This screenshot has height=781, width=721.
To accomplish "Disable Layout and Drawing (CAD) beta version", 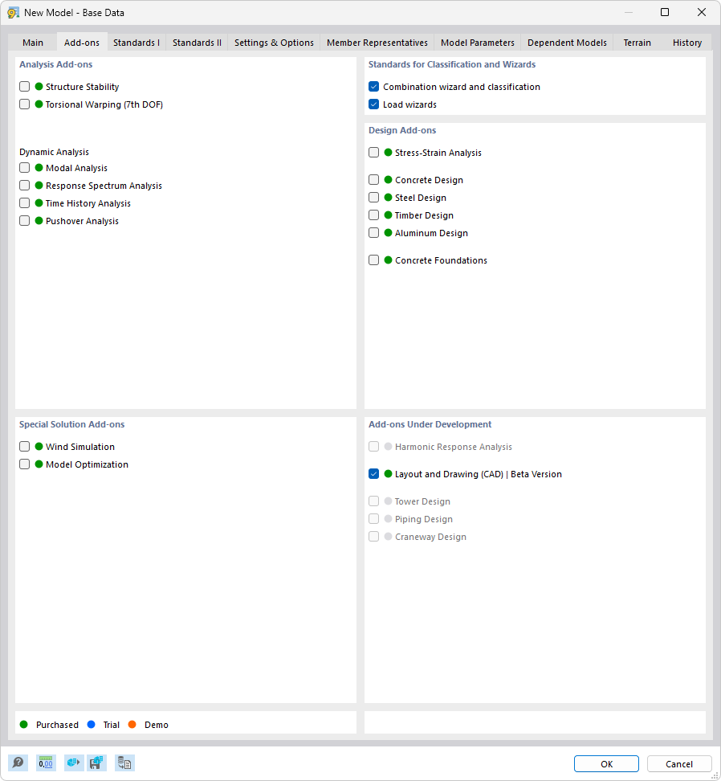I will coord(373,473).
